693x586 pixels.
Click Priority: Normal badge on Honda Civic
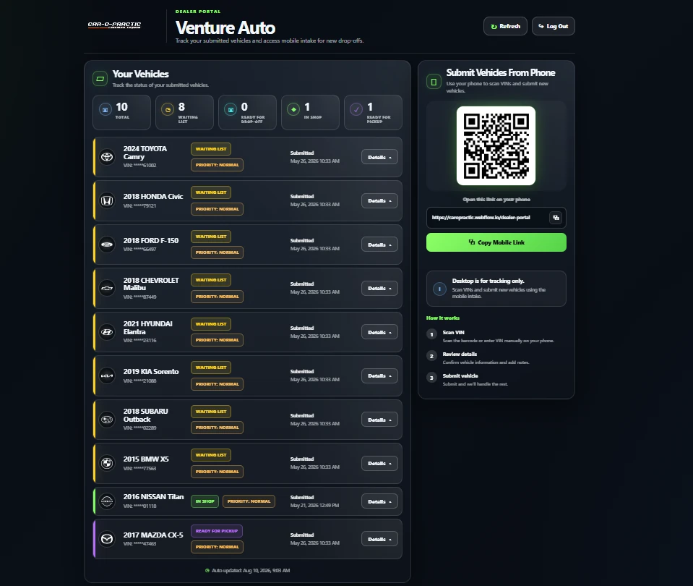[217, 209]
